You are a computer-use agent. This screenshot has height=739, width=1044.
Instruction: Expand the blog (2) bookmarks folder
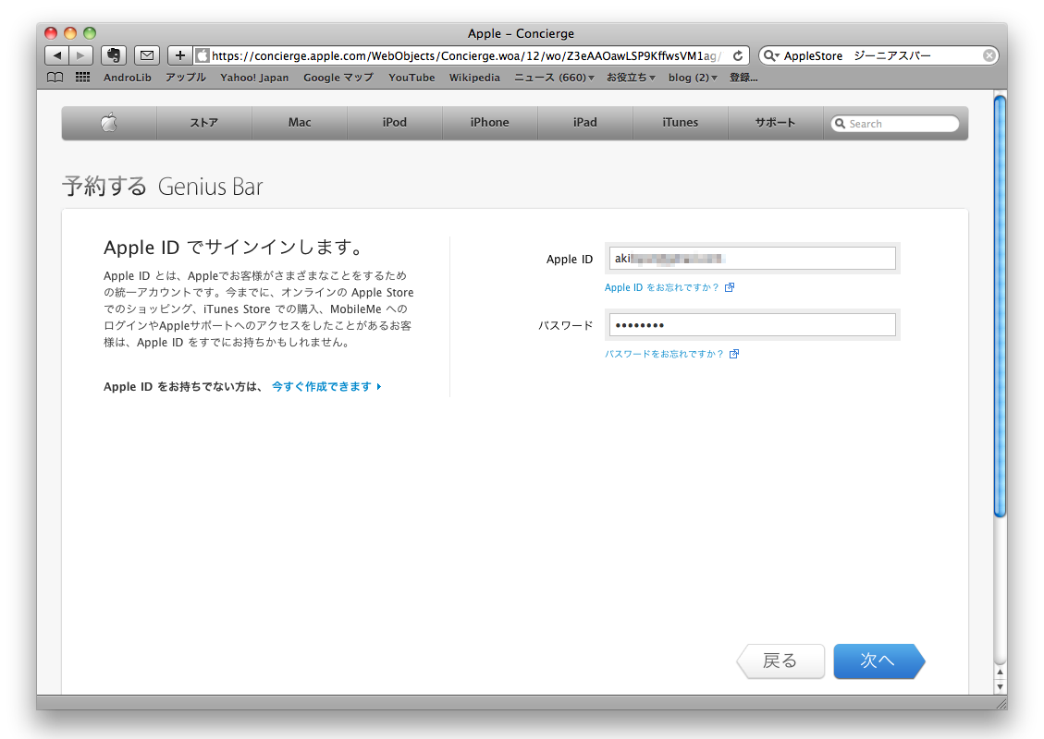tap(693, 78)
